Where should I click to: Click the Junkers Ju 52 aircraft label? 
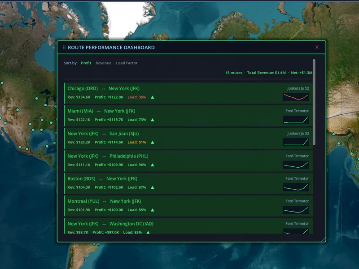point(298,88)
